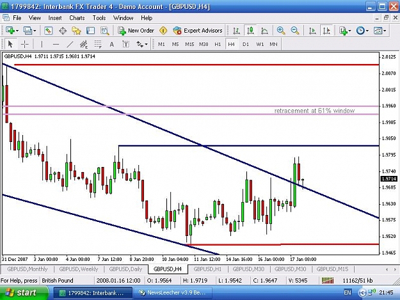Switch to GBPUSD,Daily chart tab
The image size is (400, 300).
coord(125,269)
